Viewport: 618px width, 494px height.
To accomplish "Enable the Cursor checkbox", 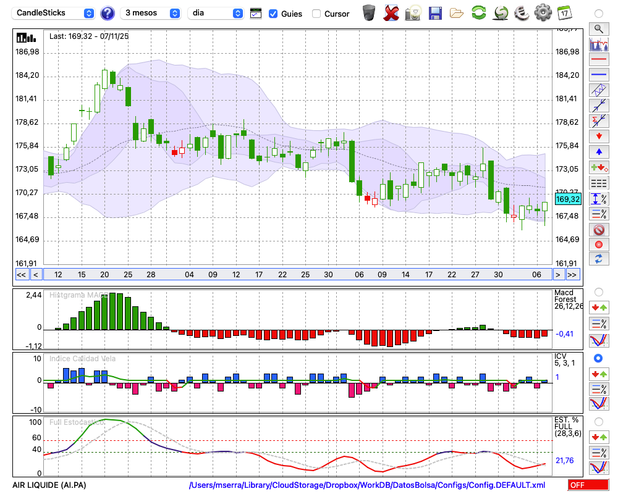I will [316, 14].
